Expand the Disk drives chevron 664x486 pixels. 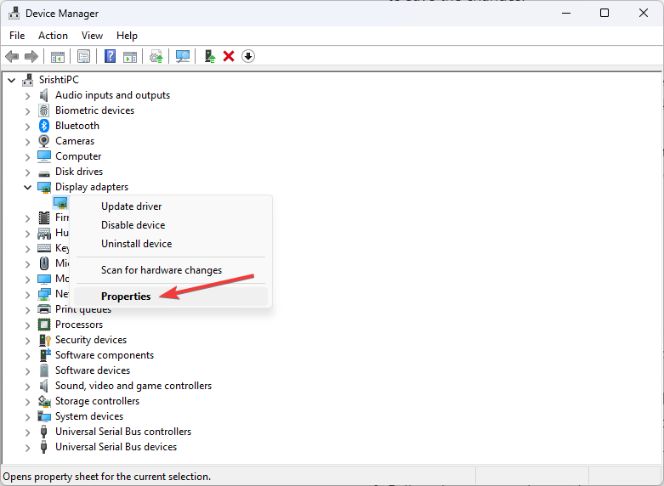28,172
